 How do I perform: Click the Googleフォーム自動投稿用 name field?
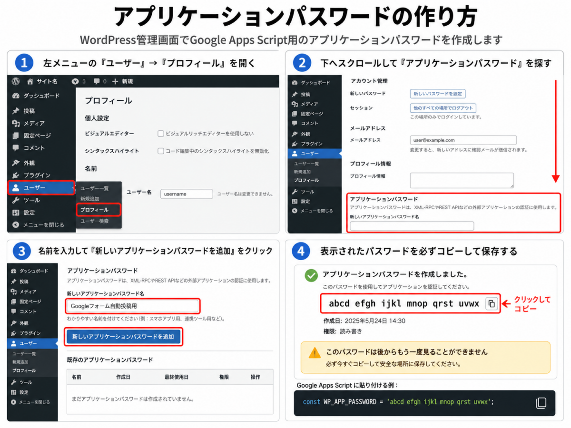click(x=132, y=306)
